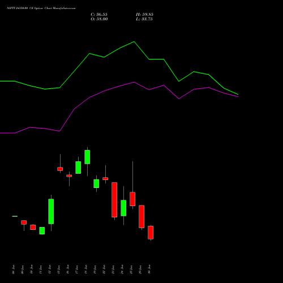Viewport: 283px width, 283px height.
Task: Click the 18 Jun date axis label
Action: (x=86, y=269)
